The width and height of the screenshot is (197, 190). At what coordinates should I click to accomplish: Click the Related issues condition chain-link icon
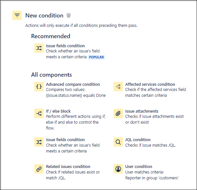[x=39, y=169]
